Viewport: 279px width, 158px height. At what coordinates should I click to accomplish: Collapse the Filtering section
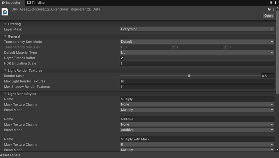(5, 24)
